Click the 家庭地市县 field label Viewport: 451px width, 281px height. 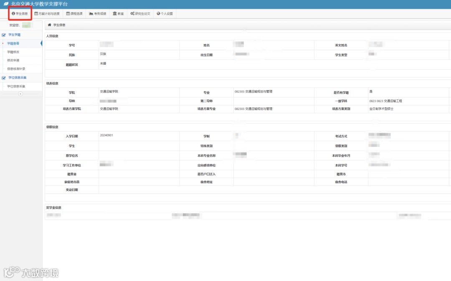[72, 182]
